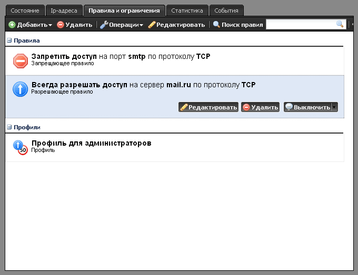This screenshot has height=275, width=358.
Task: Click the search button inside the search field
Action: click(x=340, y=24)
